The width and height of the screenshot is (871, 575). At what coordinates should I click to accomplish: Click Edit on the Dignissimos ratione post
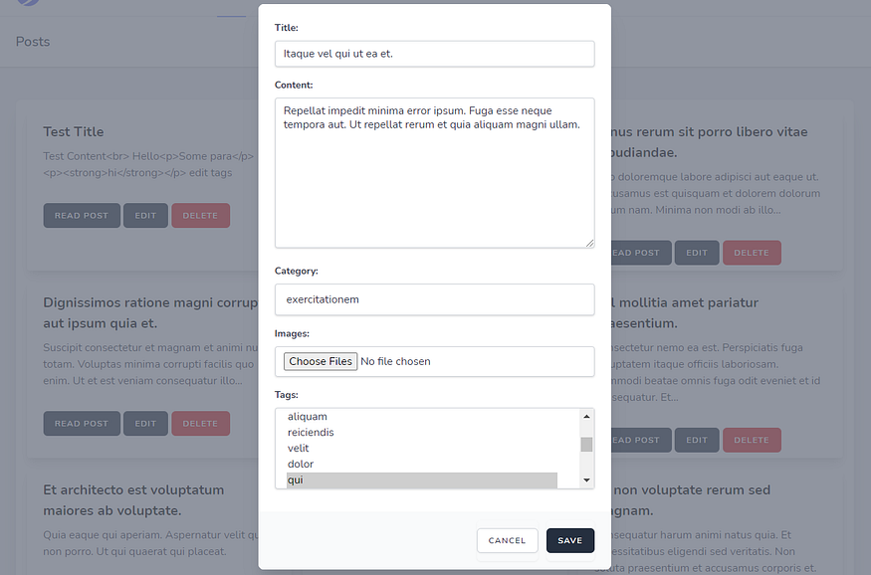(145, 424)
